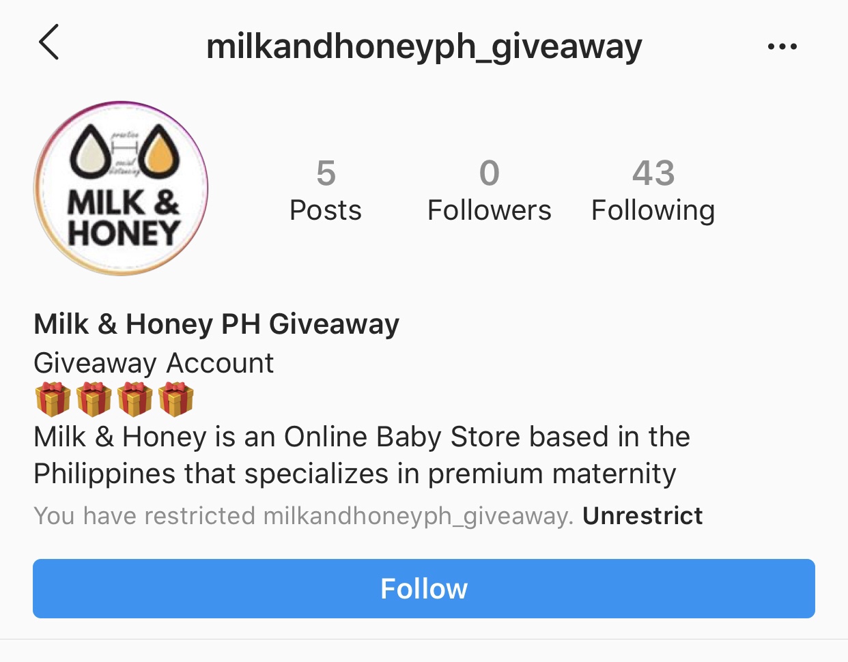The height and width of the screenshot is (662, 848).
Task: Tap the Giveaway Account category label
Action: pyautogui.click(x=154, y=363)
